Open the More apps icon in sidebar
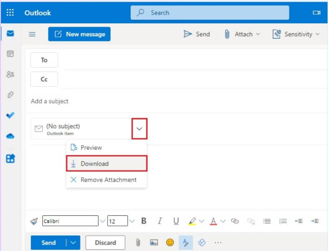 pos(10,158)
